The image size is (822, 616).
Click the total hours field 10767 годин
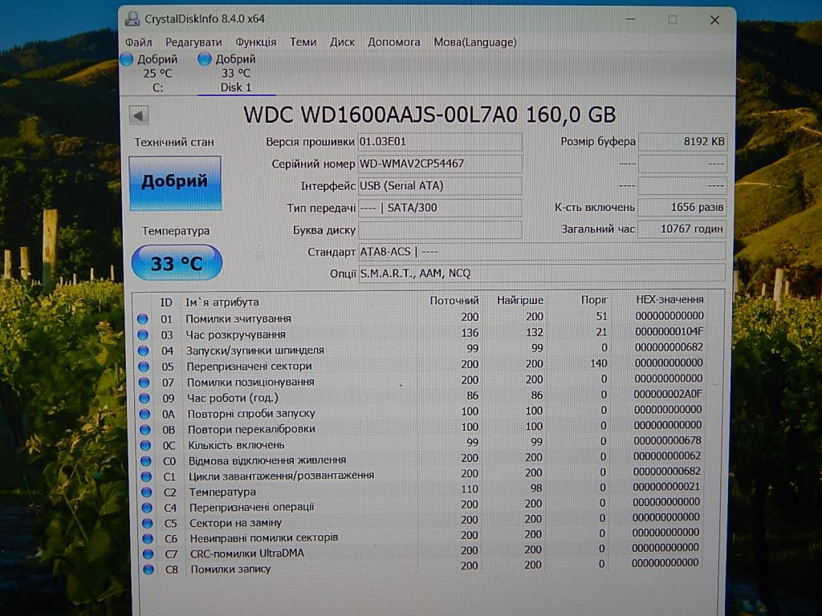(682, 229)
